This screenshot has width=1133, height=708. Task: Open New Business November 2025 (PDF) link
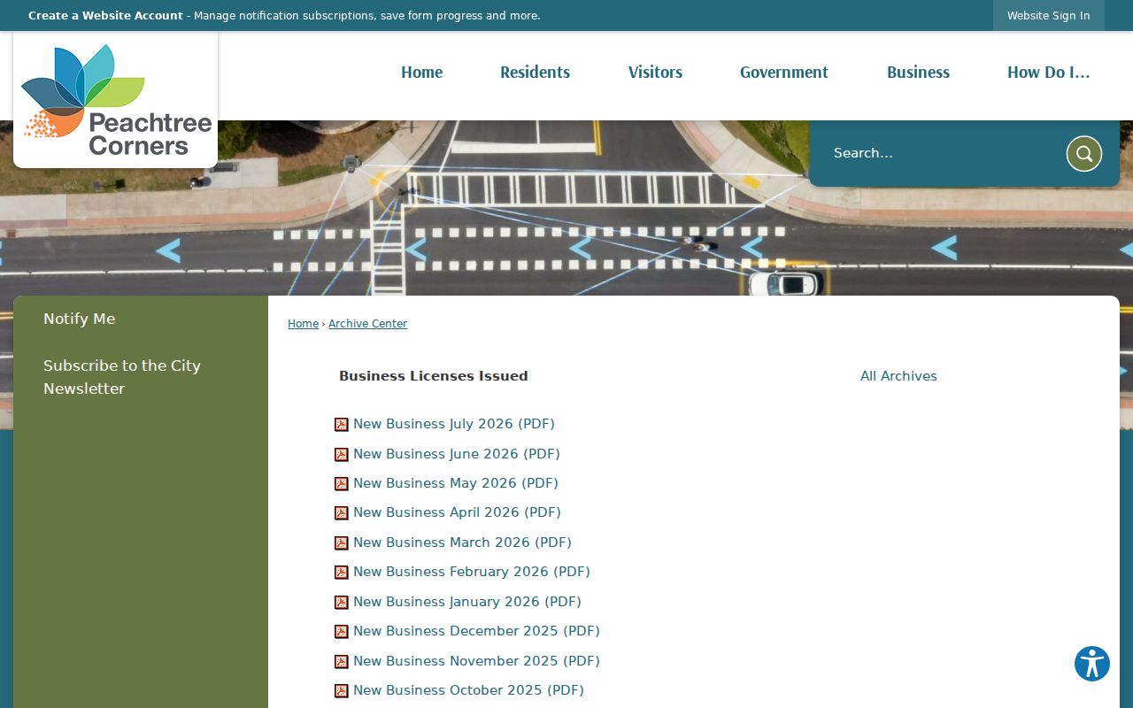(476, 661)
